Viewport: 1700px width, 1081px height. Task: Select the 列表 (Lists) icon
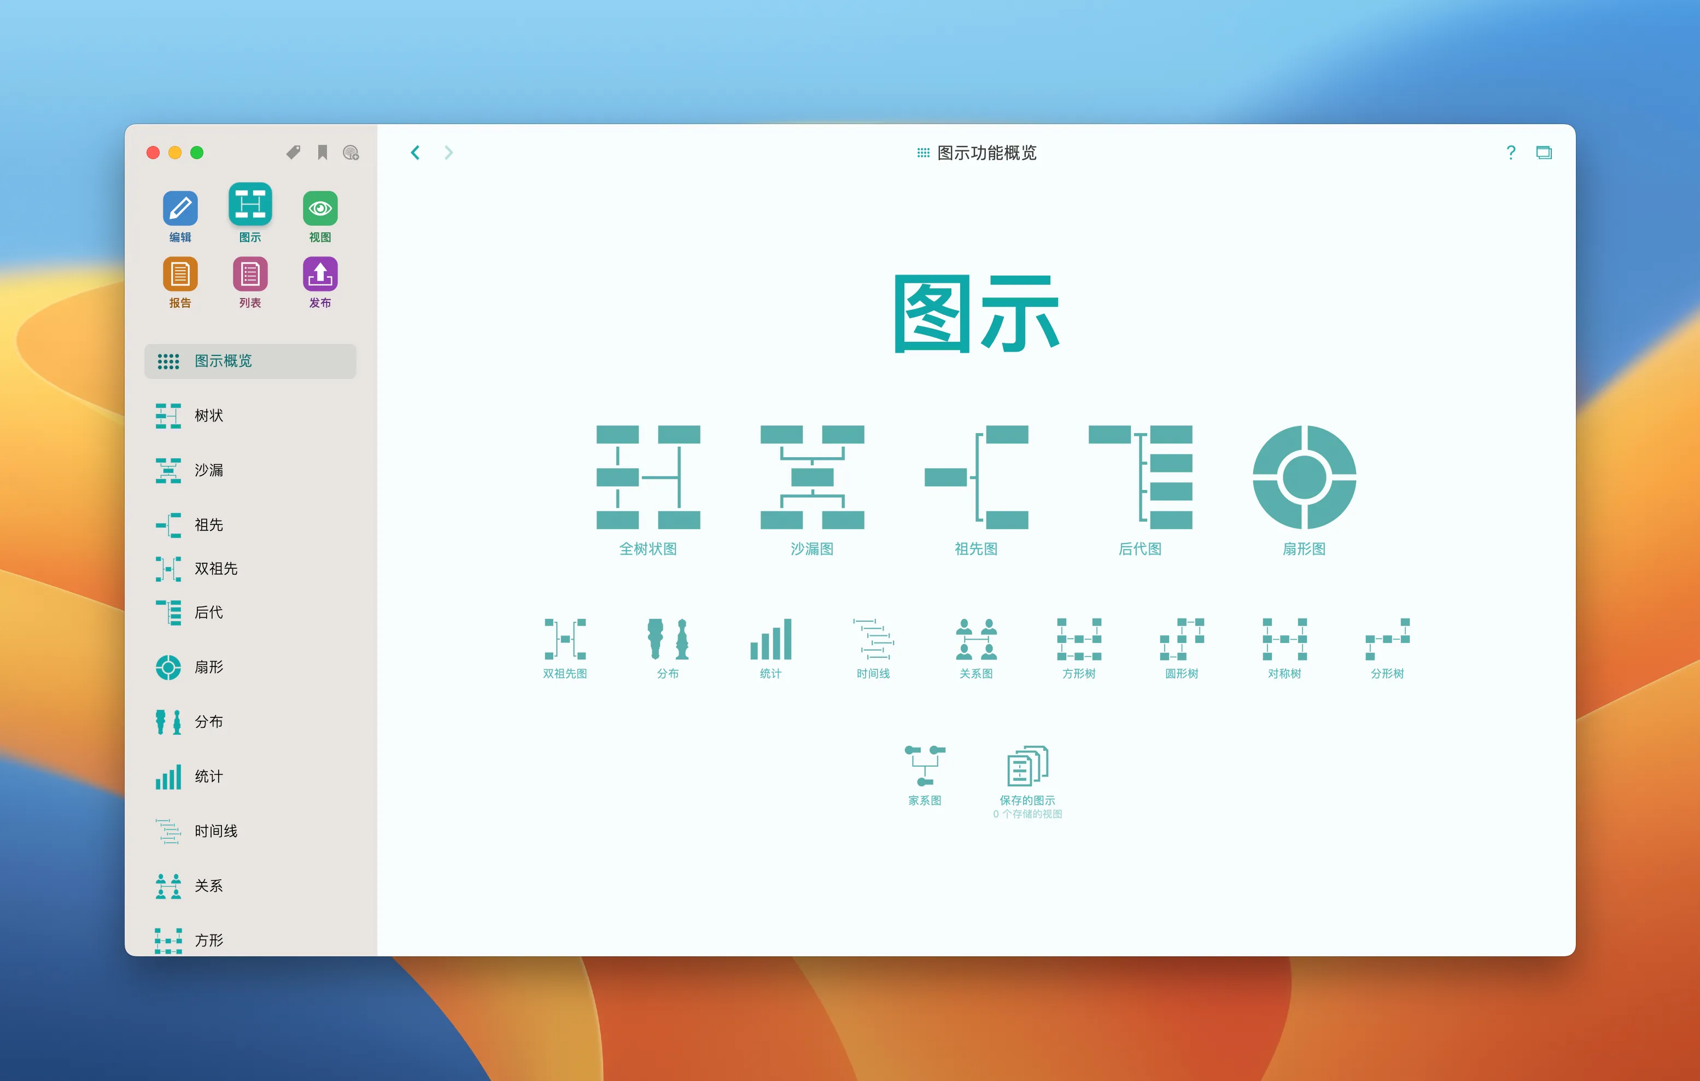pos(250,276)
